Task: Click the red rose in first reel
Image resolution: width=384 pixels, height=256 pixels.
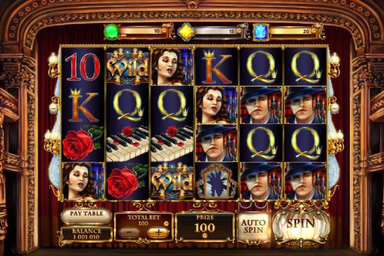Action: pyautogui.click(x=83, y=142)
